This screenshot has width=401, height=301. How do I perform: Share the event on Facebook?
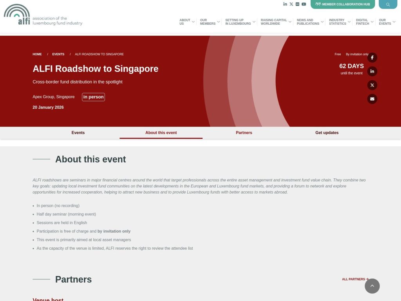coord(372,57)
